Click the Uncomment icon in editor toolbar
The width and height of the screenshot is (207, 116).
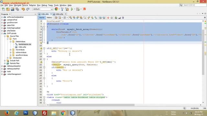tap(119, 18)
